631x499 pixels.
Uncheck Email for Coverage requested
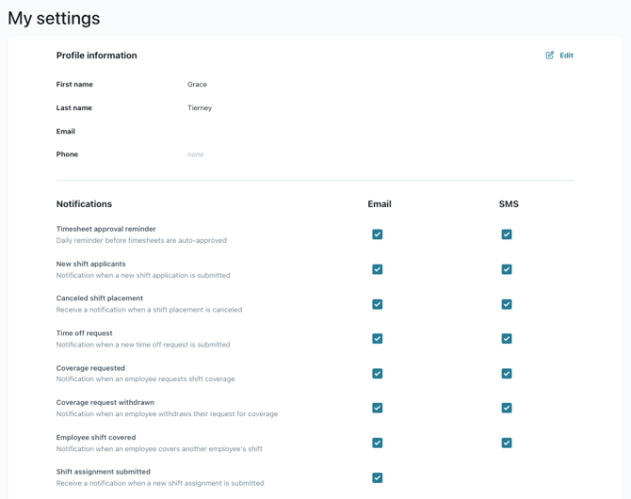click(378, 374)
